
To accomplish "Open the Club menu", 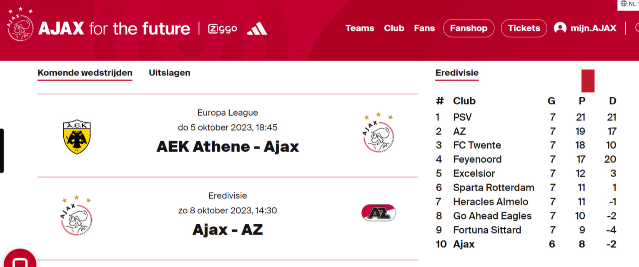I will point(394,28).
